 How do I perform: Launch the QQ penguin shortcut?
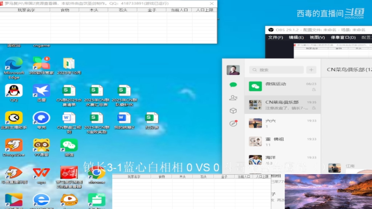click(14, 93)
